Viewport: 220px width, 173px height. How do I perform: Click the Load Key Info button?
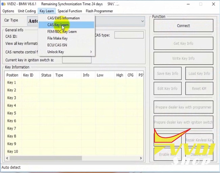click(x=199, y=73)
